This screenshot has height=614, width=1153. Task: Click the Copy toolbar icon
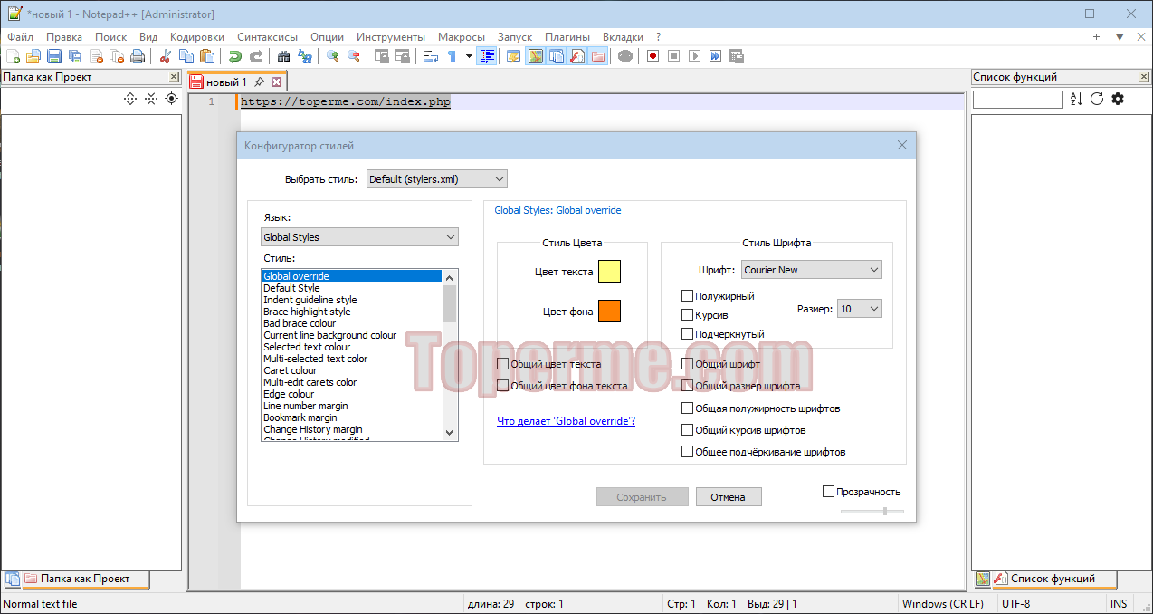click(186, 56)
